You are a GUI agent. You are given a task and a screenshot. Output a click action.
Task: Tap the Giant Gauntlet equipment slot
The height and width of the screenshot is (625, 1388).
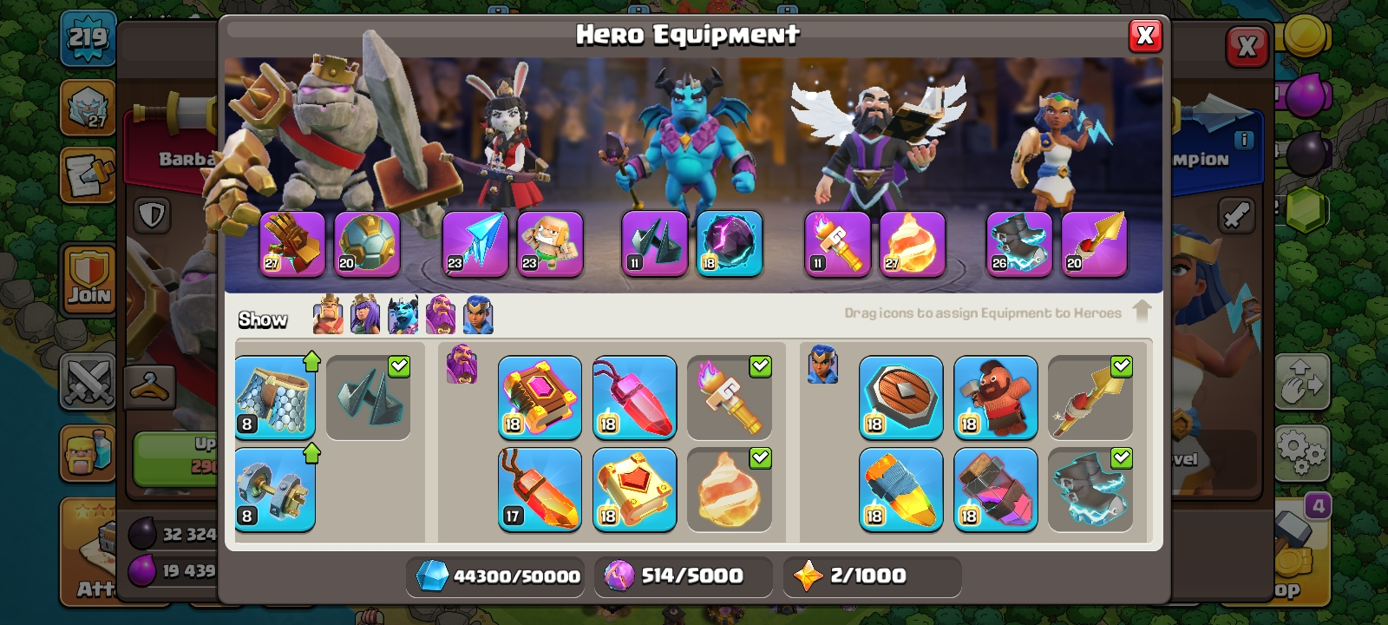pyautogui.click(x=292, y=244)
